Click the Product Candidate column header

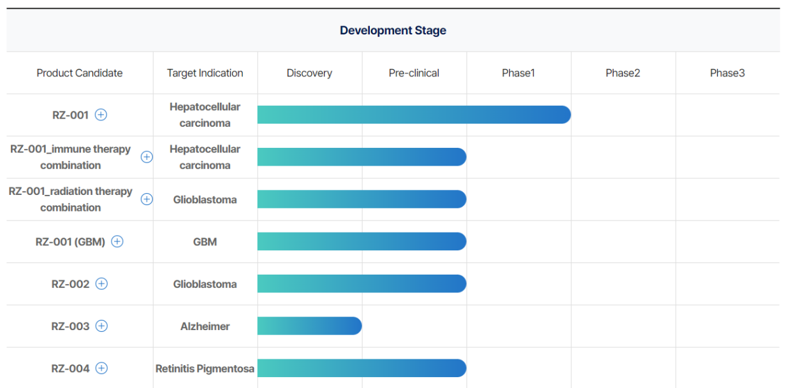point(80,73)
